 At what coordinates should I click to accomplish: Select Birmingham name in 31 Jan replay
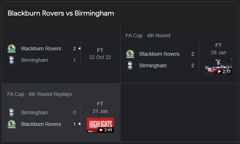[35, 113]
